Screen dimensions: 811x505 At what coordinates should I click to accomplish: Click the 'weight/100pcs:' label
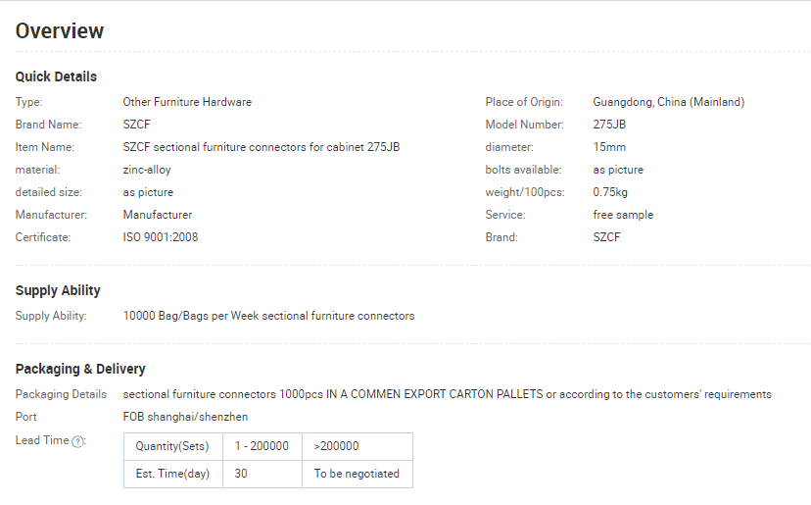point(525,192)
